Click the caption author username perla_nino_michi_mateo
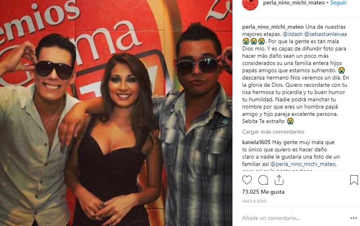 point(273,27)
